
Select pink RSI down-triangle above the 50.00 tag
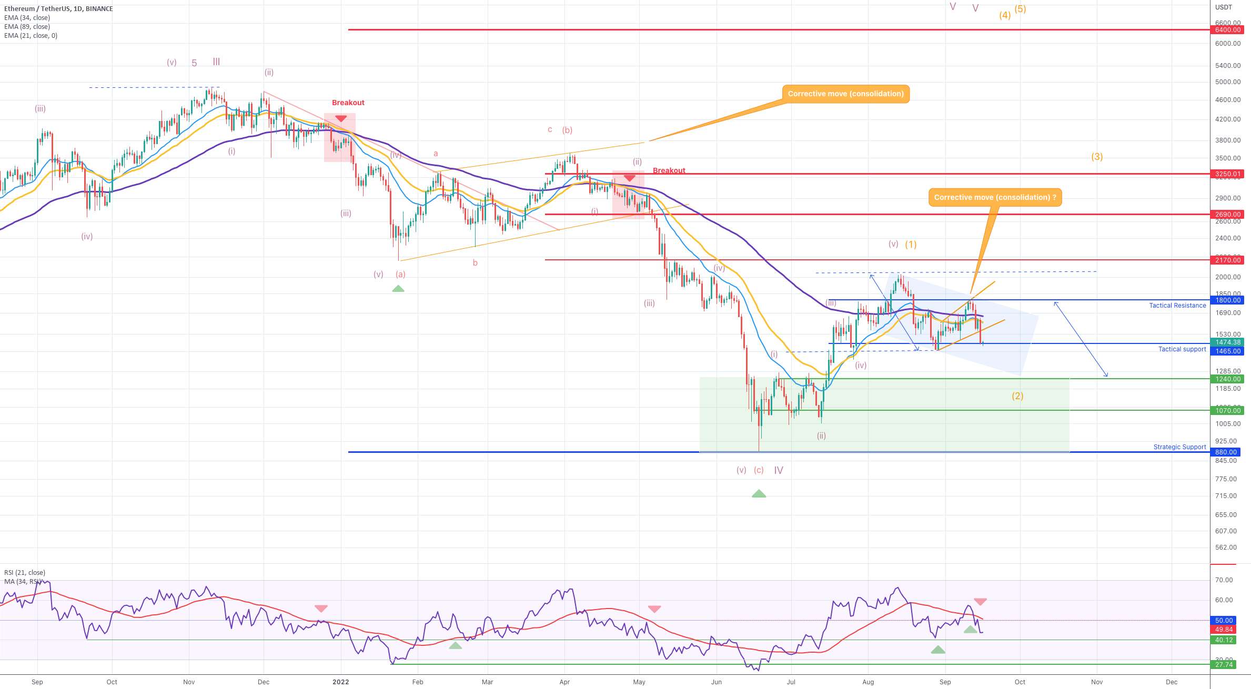point(980,602)
